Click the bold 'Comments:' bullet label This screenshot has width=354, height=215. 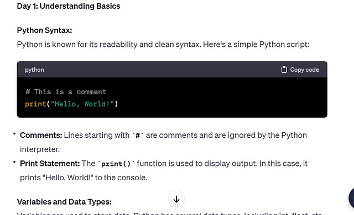pyautogui.click(x=41, y=135)
